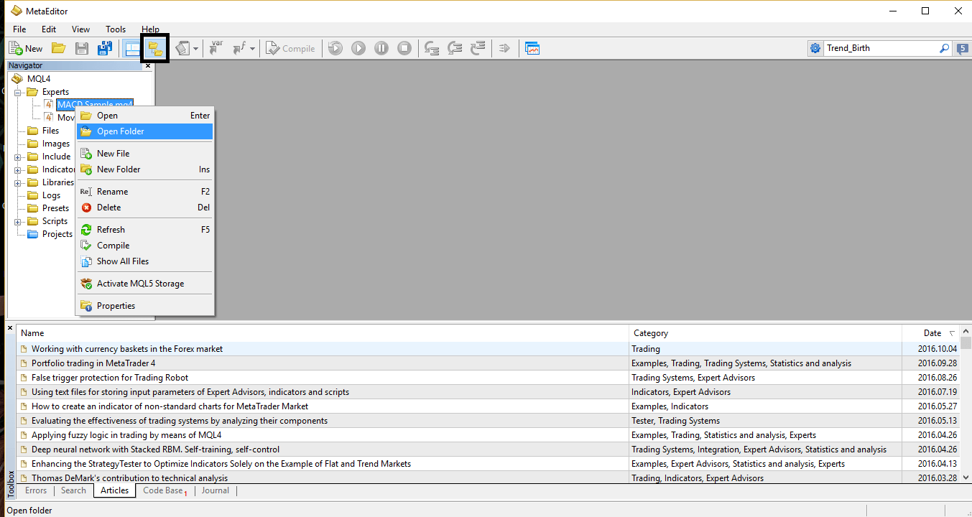Click the Toolbox articles list scroll down arrow
This screenshot has width=972, height=517.
[x=966, y=477]
